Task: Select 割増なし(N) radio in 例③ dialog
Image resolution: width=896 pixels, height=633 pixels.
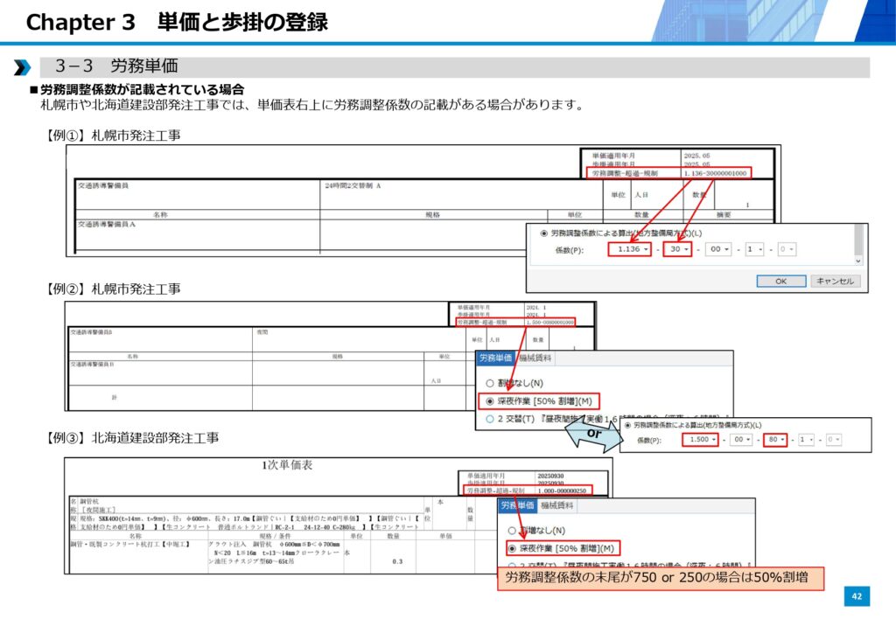Action: point(513,530)
